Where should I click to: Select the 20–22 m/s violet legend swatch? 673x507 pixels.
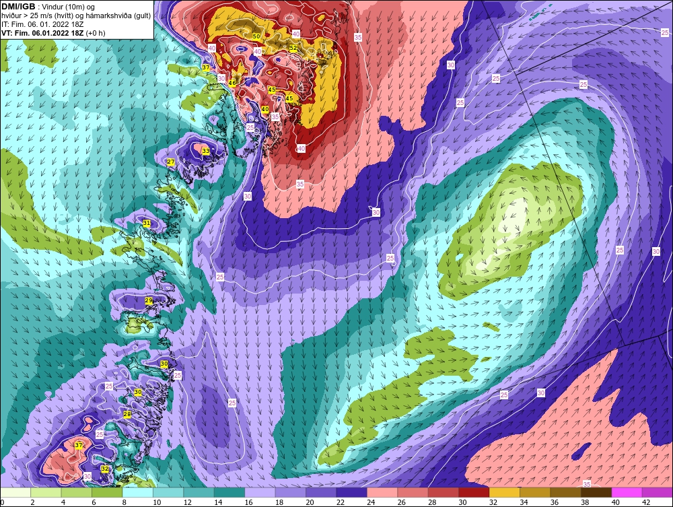321,492
